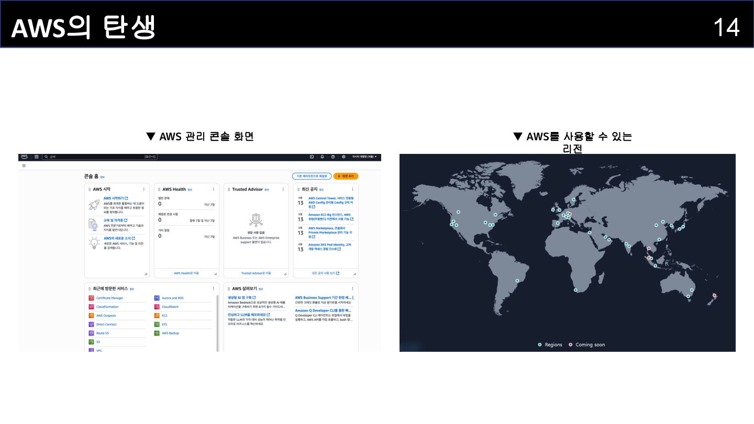
Task: Open the help question mark icon
Action: pos(333,157)
